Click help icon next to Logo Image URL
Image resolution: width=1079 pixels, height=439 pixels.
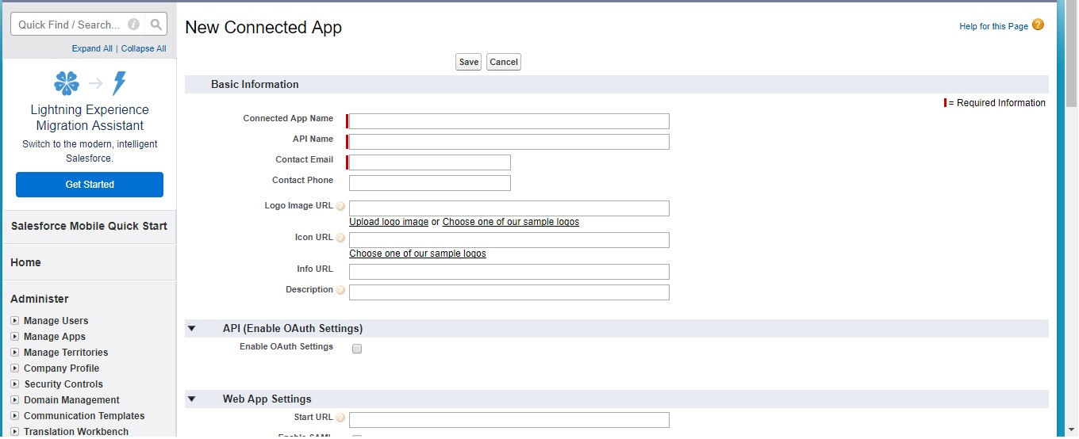coord(340,206)
